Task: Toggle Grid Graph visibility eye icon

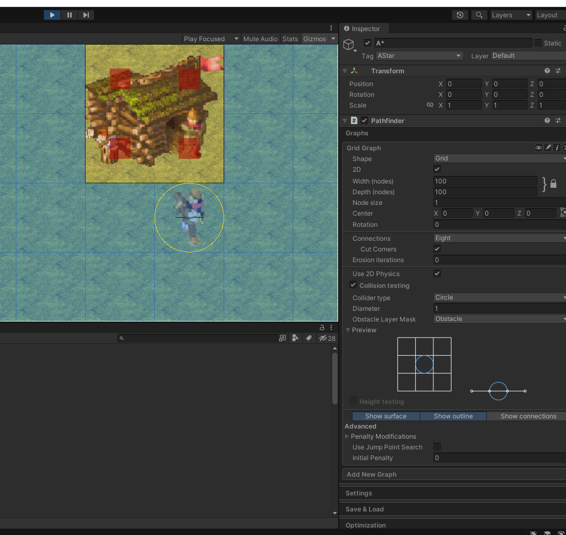Action: pos(539,148)
